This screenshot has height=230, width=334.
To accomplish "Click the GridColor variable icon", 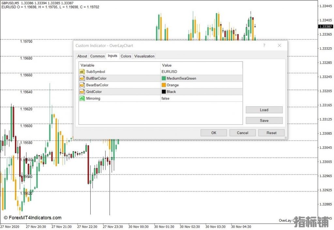I will [x=82, y=92].
